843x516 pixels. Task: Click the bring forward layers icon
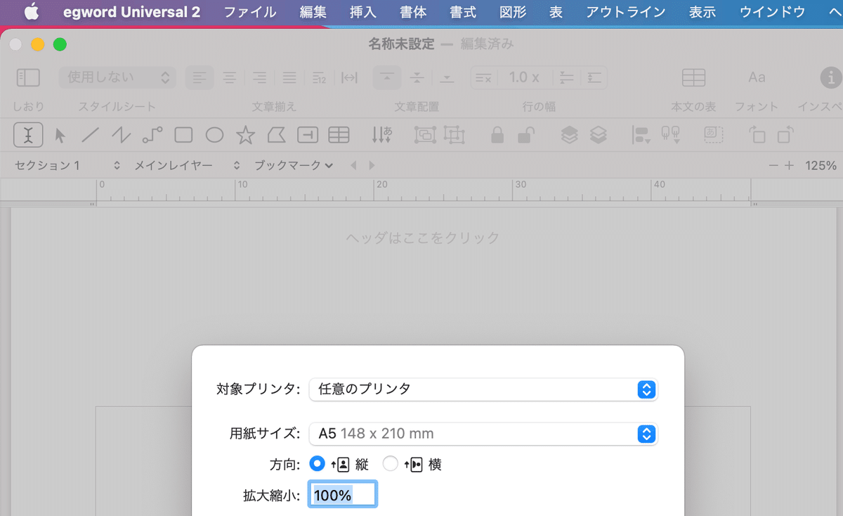(569, 134)
